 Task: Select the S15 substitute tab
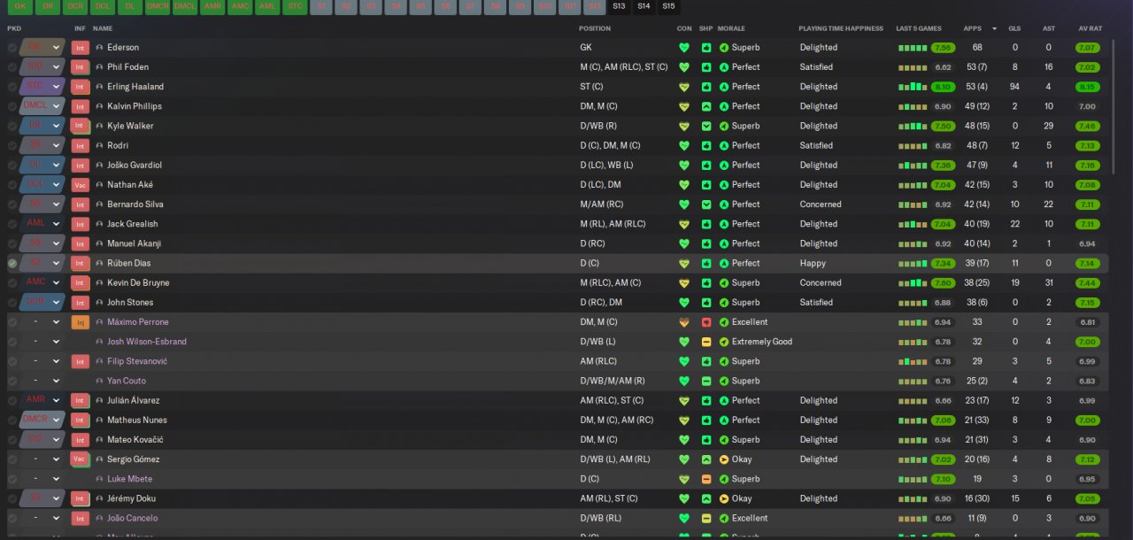(668, 7)
